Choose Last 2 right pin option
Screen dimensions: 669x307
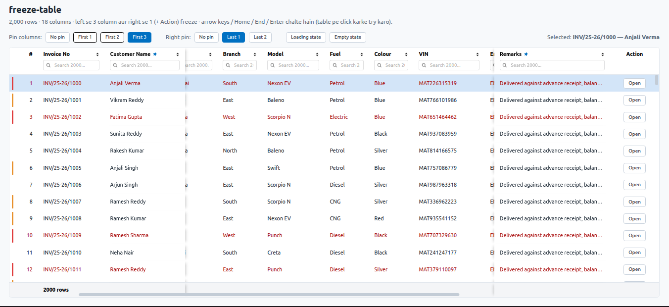(260, 37)
